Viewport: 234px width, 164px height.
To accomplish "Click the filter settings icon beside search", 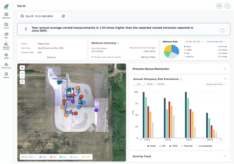I will point(63,16).
